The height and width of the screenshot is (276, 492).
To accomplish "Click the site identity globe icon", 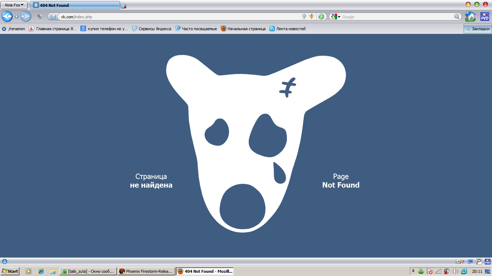I will pyautogui.click(x=53, y=17).
